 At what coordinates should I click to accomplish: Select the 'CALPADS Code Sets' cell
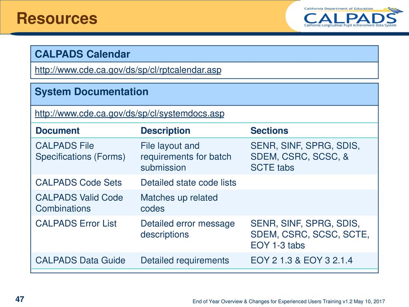79,182
